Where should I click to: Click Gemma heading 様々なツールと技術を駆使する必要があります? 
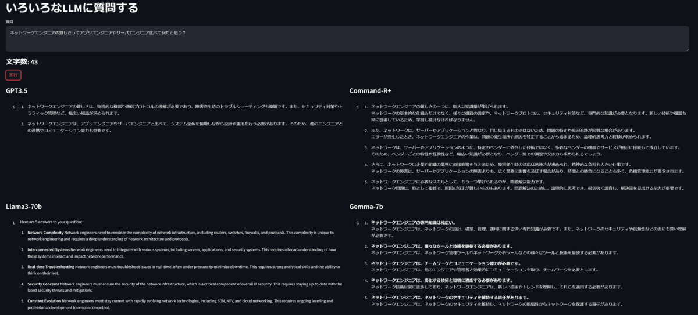[444, 246]
